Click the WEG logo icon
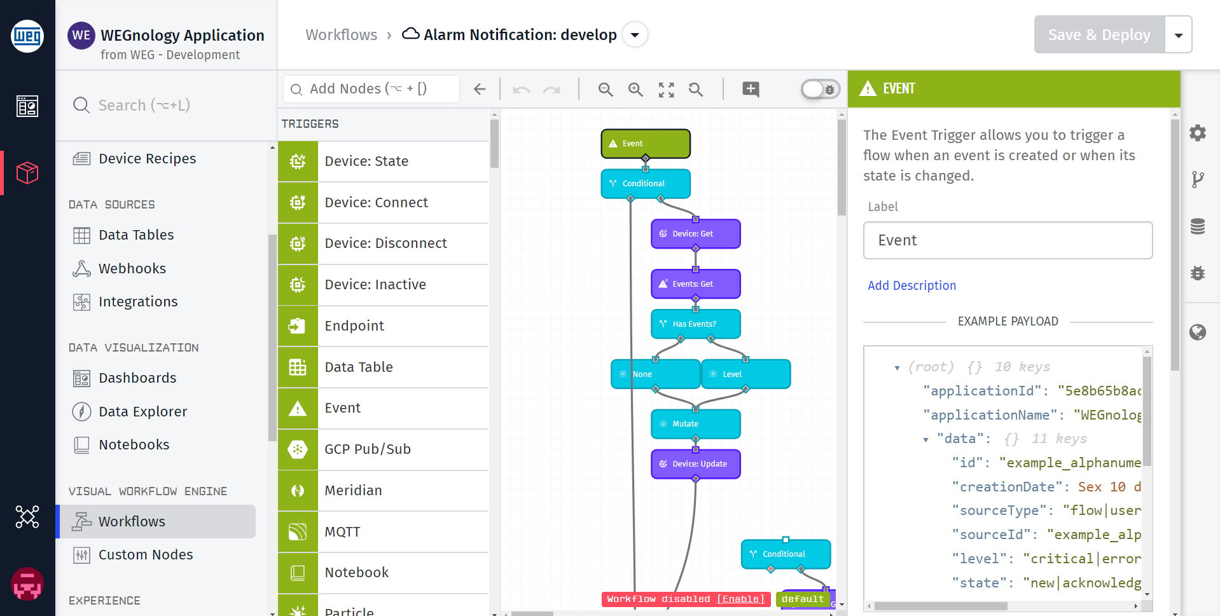Viewport: 1220px width, 616px height. (27, 36)
